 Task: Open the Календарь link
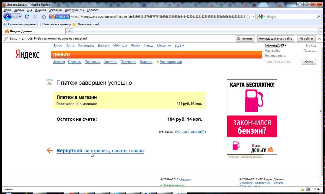[x=86, y=46]
